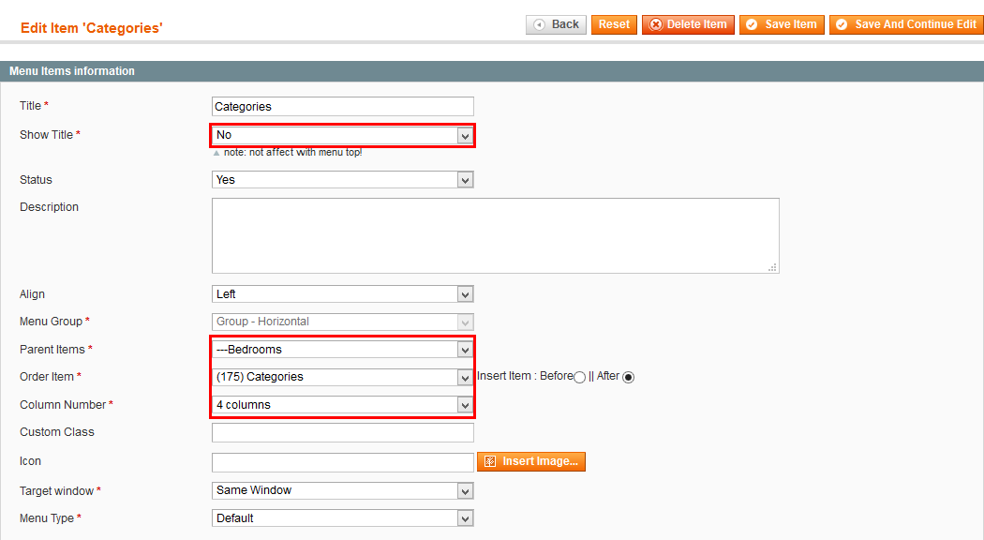Click the Back button
Screen dimensions: 984x540
point(556,24)
